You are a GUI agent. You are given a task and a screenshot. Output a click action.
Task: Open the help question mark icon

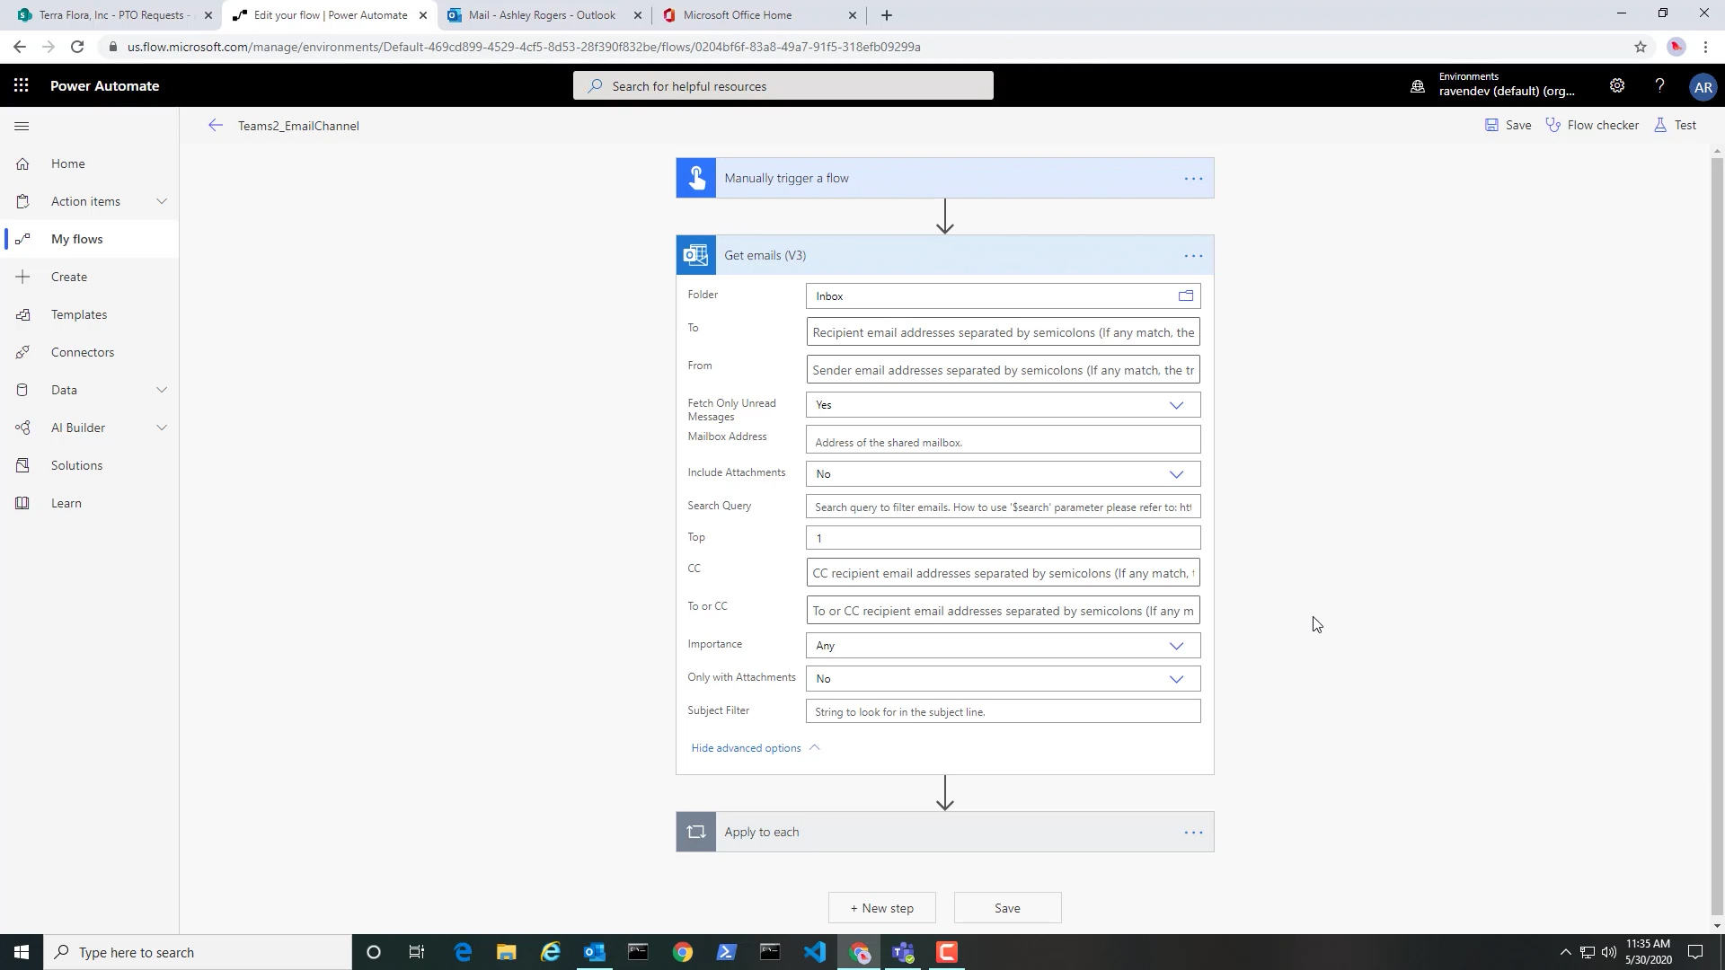pos(1659,86)
